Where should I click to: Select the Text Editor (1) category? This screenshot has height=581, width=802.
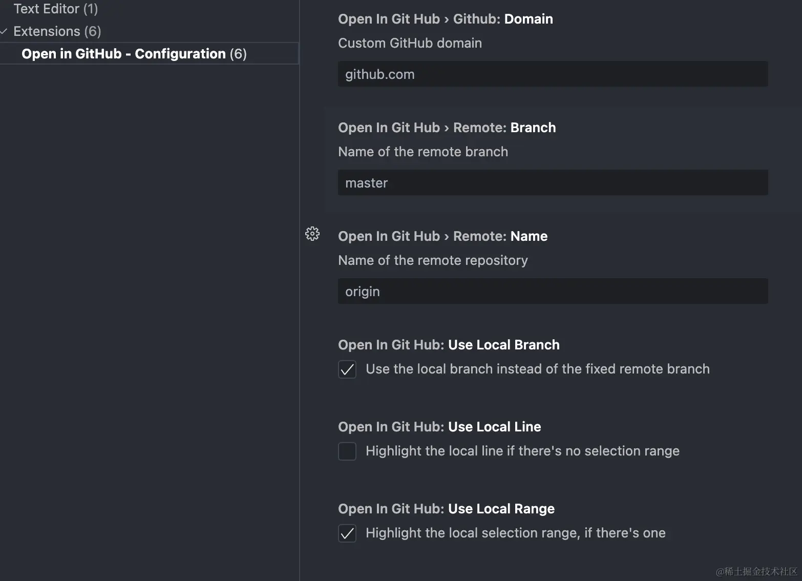point(55,9)
